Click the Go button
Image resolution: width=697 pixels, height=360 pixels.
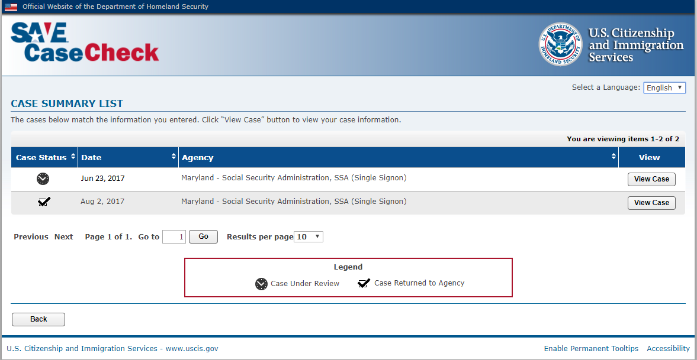coord(204,236)
